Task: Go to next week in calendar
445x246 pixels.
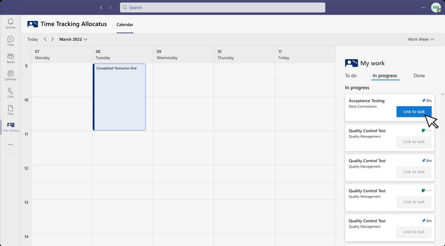Action: coord(52,39)
